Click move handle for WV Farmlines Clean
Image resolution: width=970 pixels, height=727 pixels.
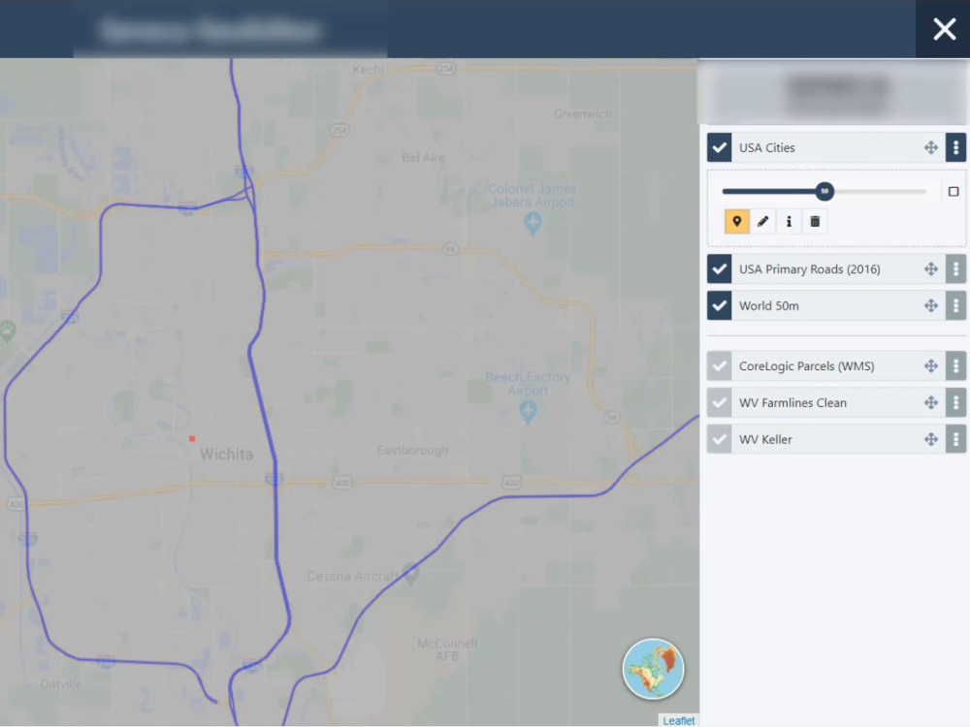[x=930, y=402]
